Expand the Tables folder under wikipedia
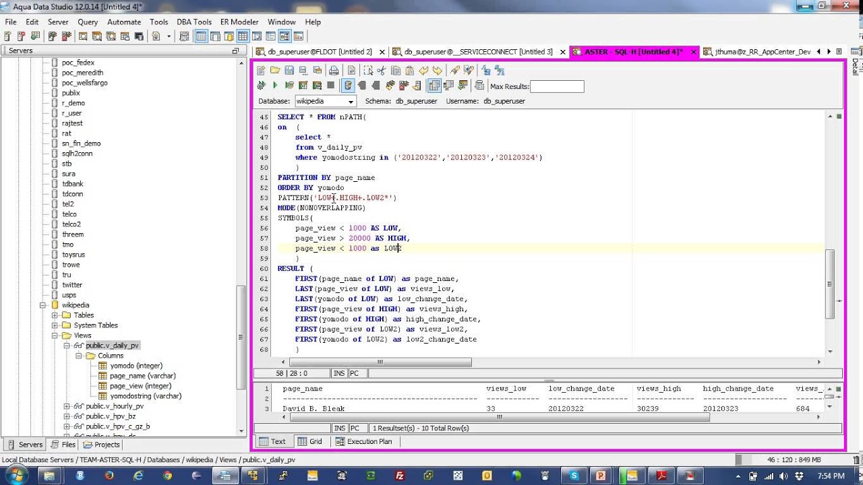The height and width of the screenshot is (485, 863). [55, 315]
